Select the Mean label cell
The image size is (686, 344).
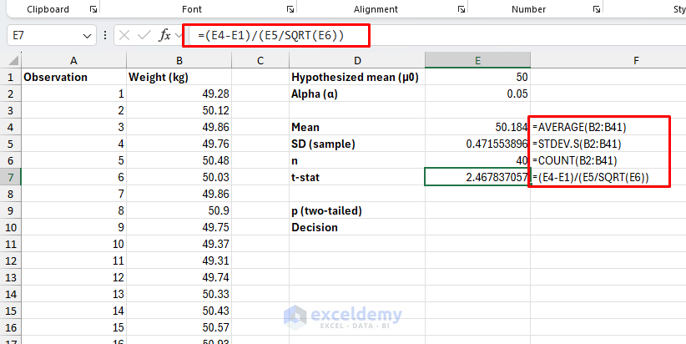tap(357, 128)
